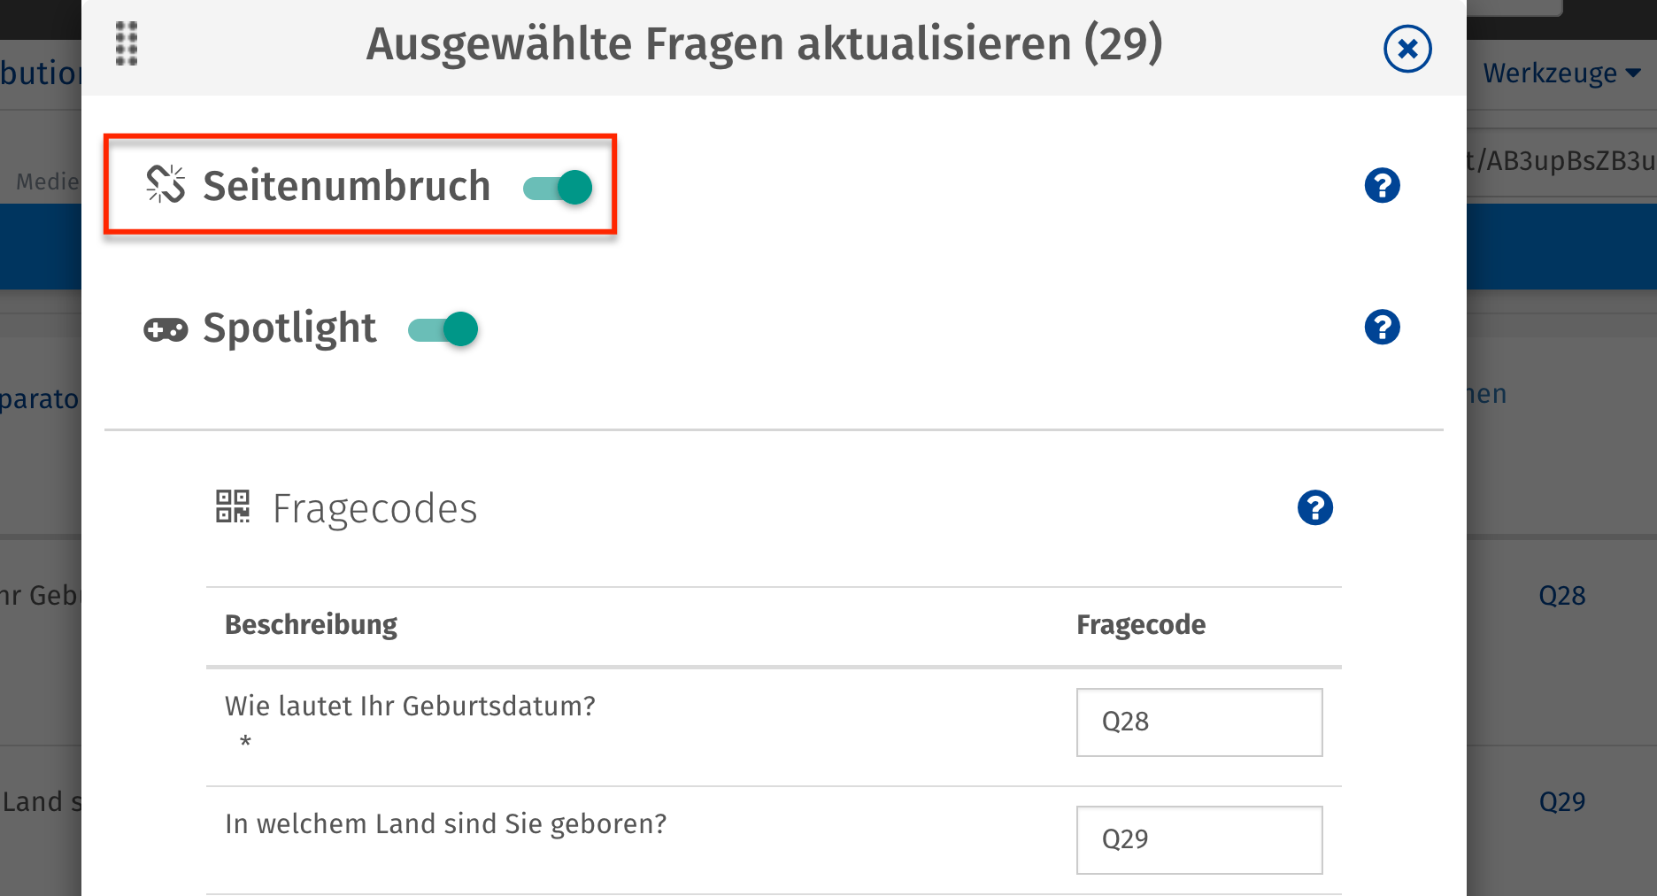The width and height of the screenshot is (1657, 896).
Task: Turn off the Spotlight toggle
Action: pyautogui.click(x=443, y=328)
